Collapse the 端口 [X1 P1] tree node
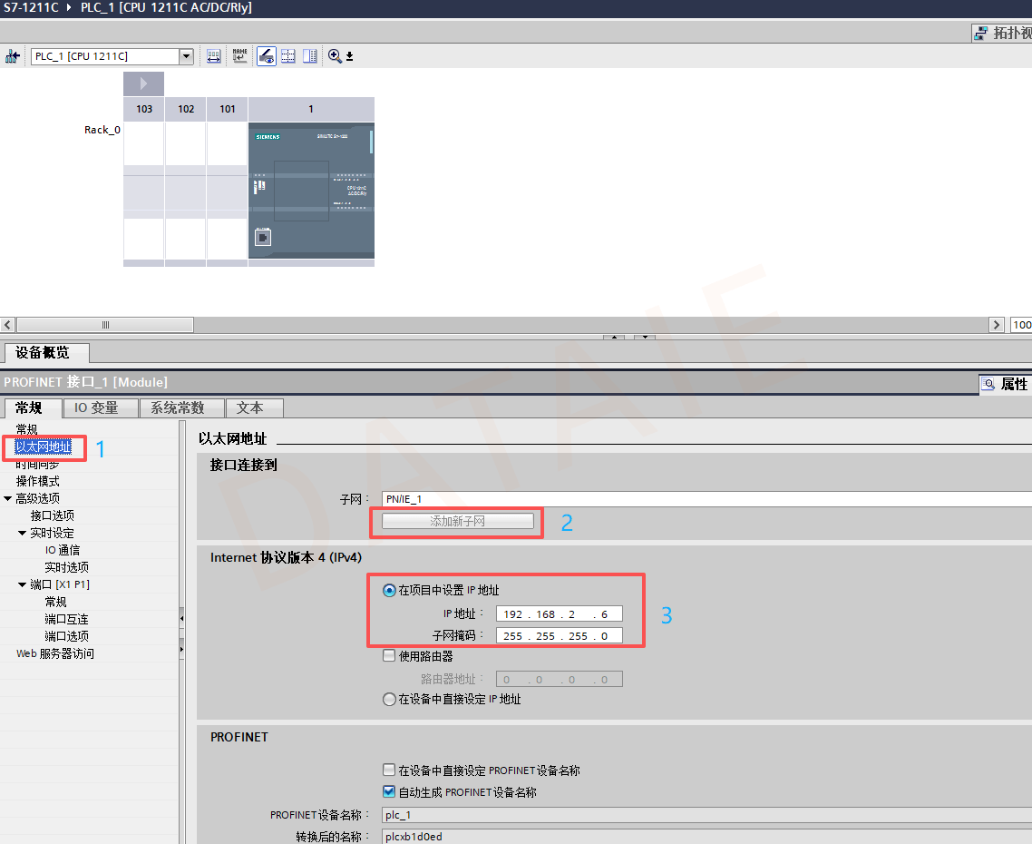The height and width of the screenshot is (844, 1032). 23,584
